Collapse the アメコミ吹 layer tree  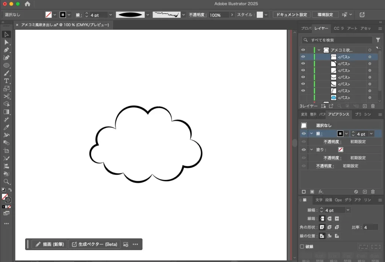tap(319, 50)
